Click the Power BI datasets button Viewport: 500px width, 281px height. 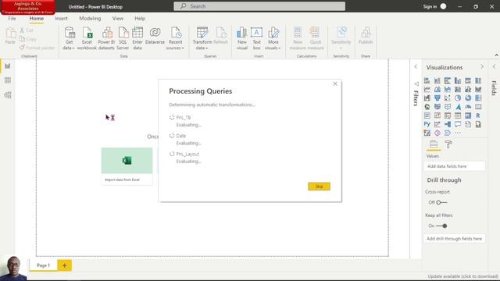pos(106,38)
